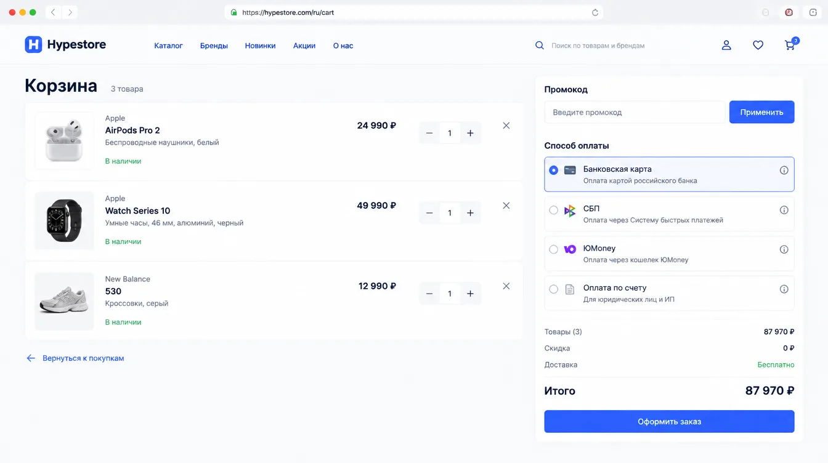The image size is (828, 463).
Task: Decrease Watch Series 10 quantity
Action: [429, 213]
